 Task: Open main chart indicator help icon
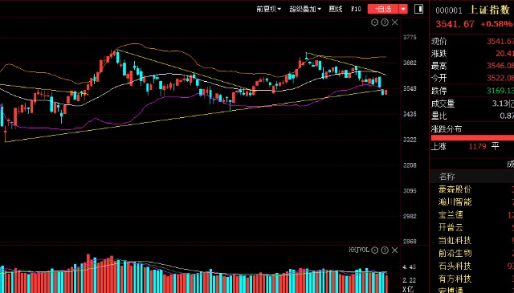pos(385,22)
